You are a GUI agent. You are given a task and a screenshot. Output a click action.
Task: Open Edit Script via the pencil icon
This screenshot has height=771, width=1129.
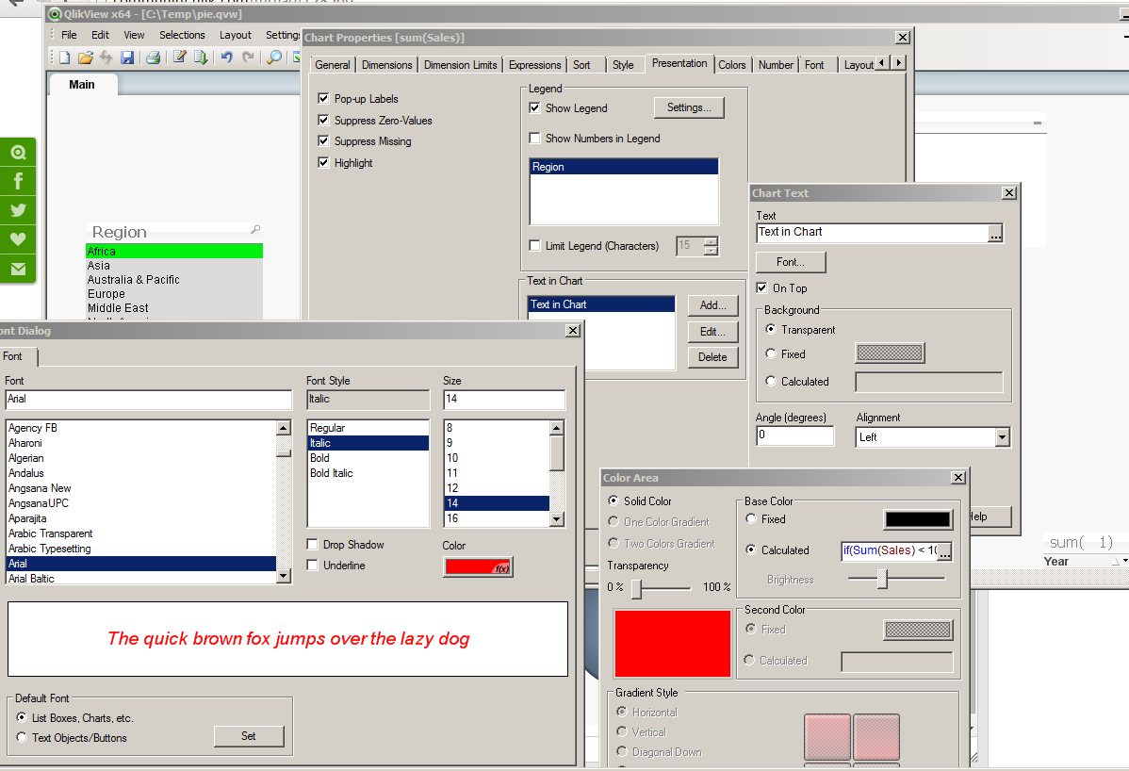pos(179,57)
